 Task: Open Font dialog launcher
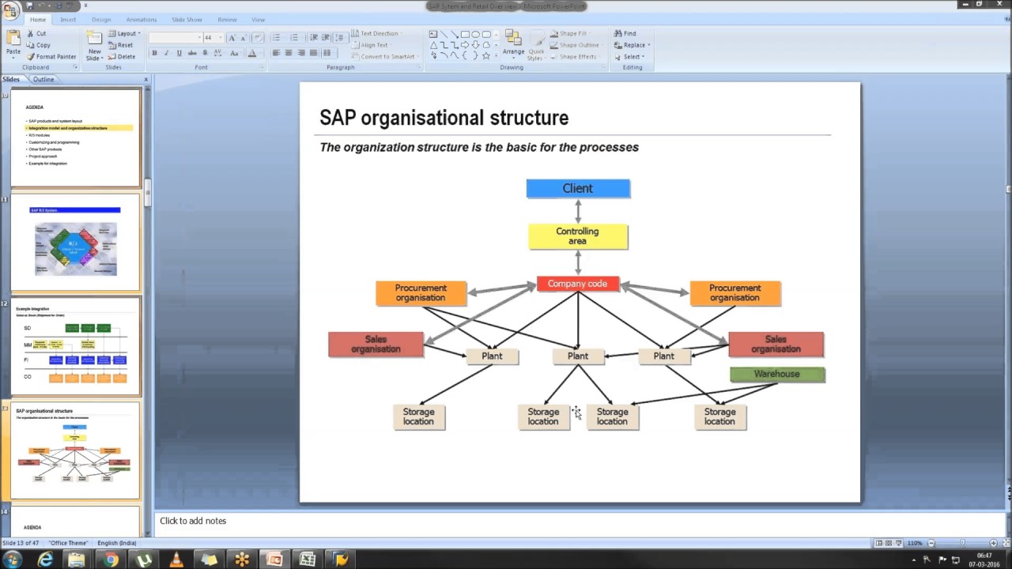[262, 67]
